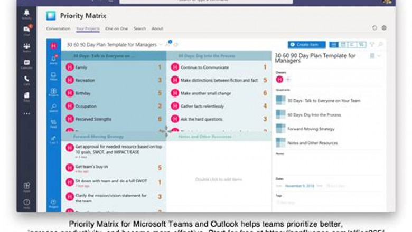Click the Projects icon in blue sidebar

click(x=53, y=92)
